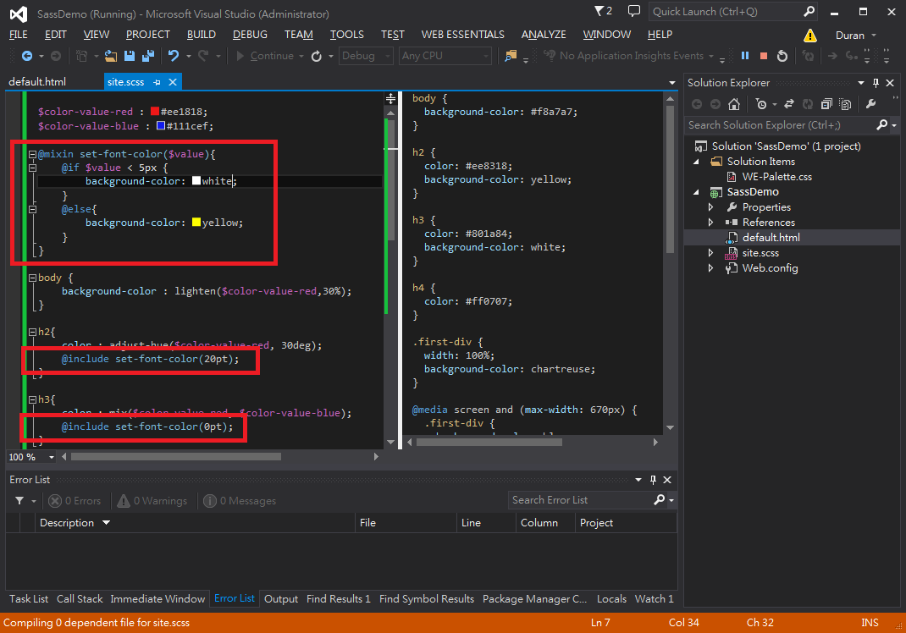This screenshot has width=906, height=633.
Task: Click the Pause debugging button
Action: tap(745, 56)
